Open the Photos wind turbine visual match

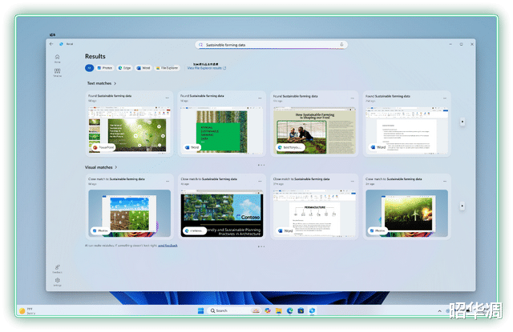coord(406,213)
